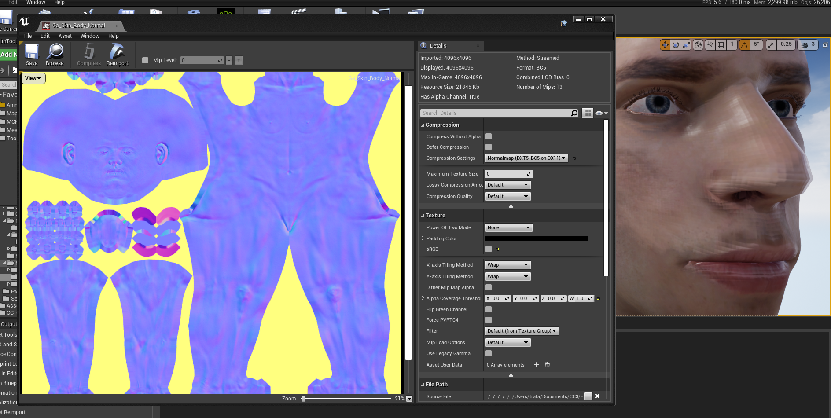Open Compression Quality dropdown

click(x=508, y=196)
